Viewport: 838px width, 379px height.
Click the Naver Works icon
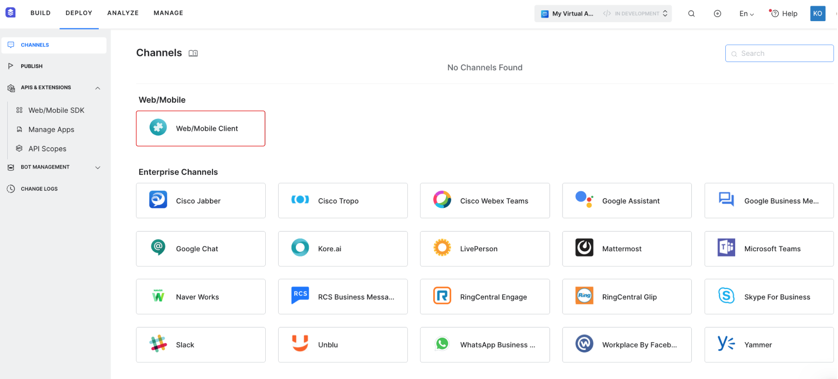[x=158, y=296]
